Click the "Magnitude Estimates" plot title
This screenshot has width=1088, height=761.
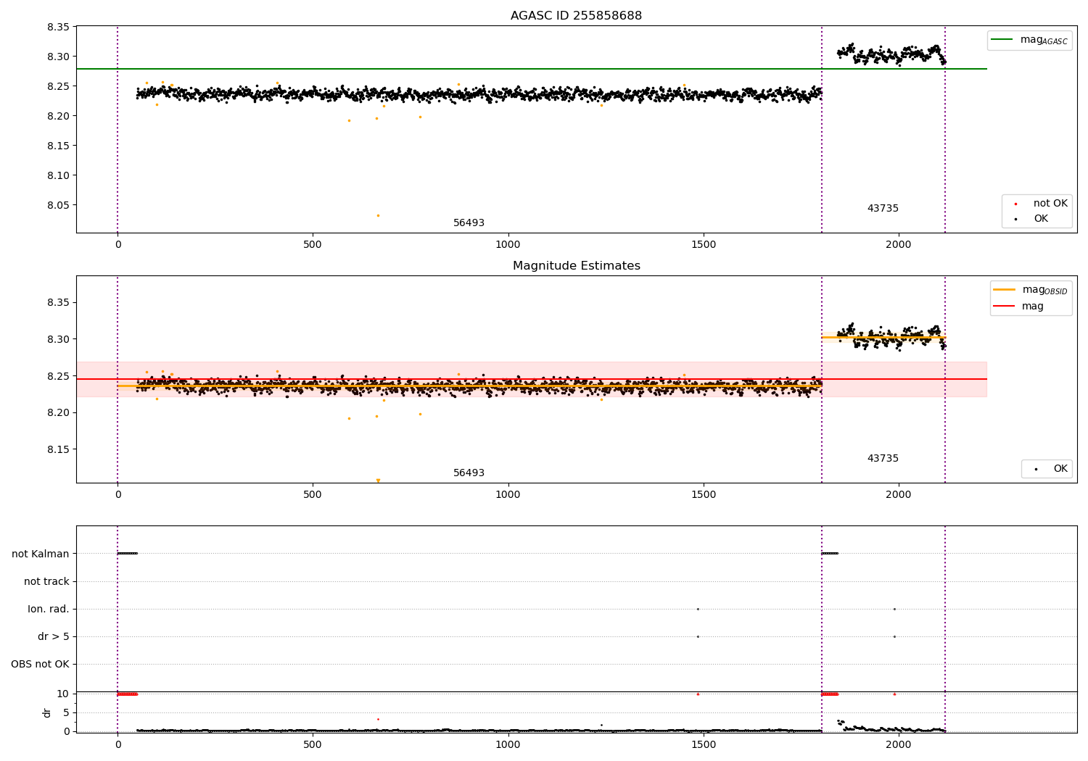coord(576,266)
